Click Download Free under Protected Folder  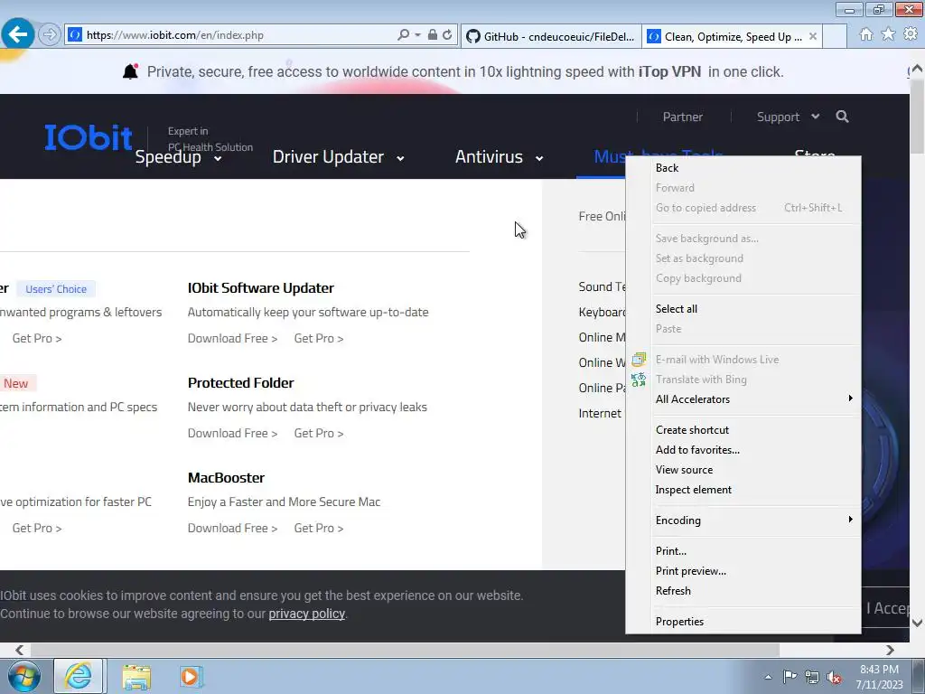pos(232,433)
